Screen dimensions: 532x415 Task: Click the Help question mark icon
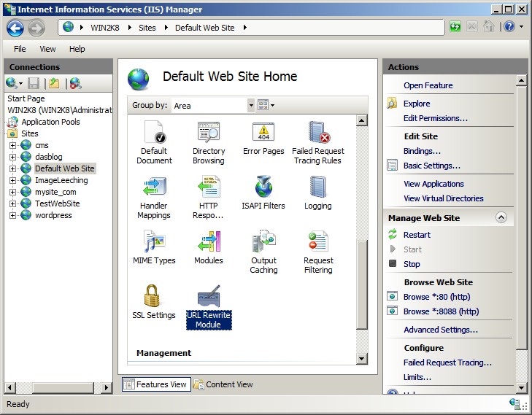[509, 26]
